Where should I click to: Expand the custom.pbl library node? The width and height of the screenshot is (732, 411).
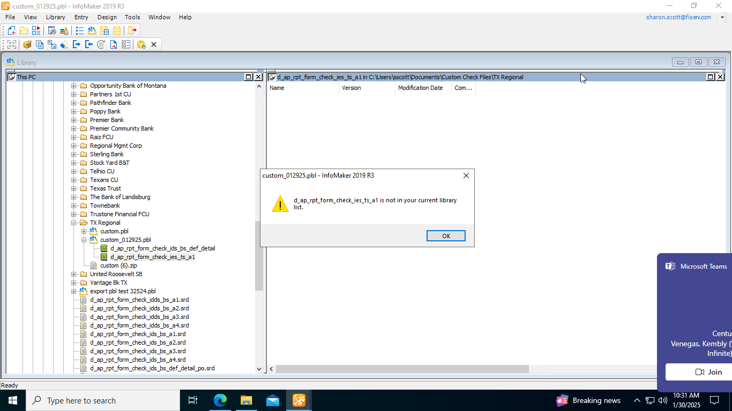pos(84,231)
